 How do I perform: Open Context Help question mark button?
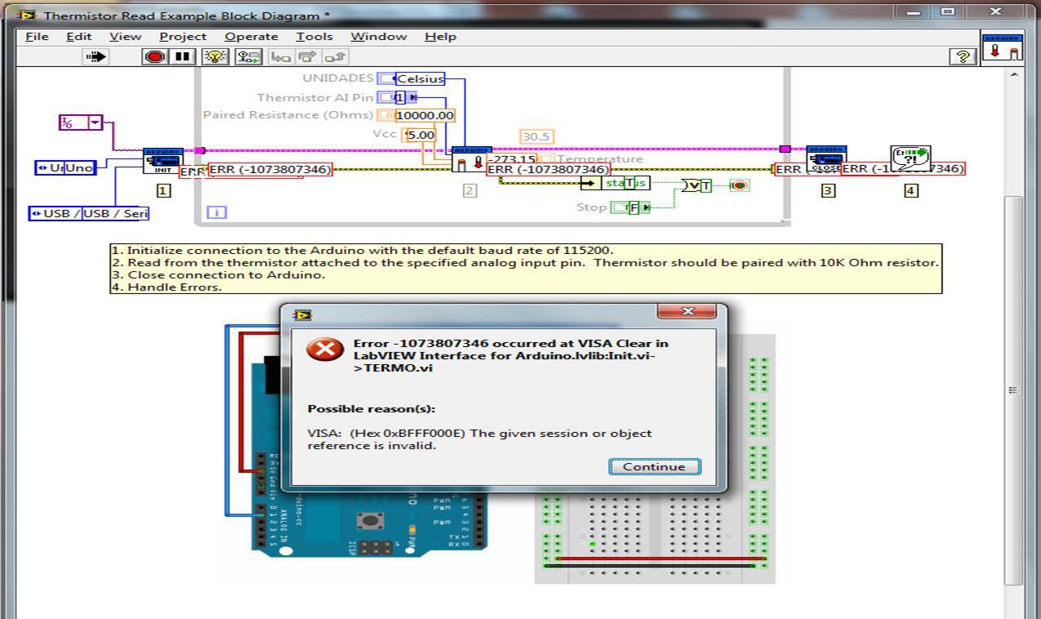(x=963, y=56)
